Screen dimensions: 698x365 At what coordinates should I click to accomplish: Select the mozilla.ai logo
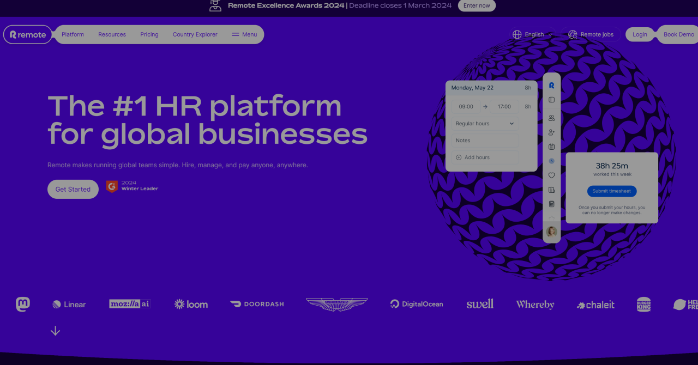(x=130, y=304)
